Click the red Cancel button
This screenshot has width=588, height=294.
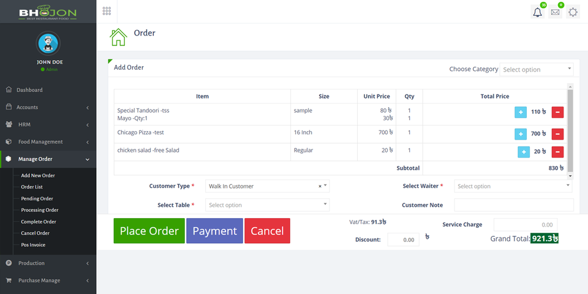click(268, 231)
